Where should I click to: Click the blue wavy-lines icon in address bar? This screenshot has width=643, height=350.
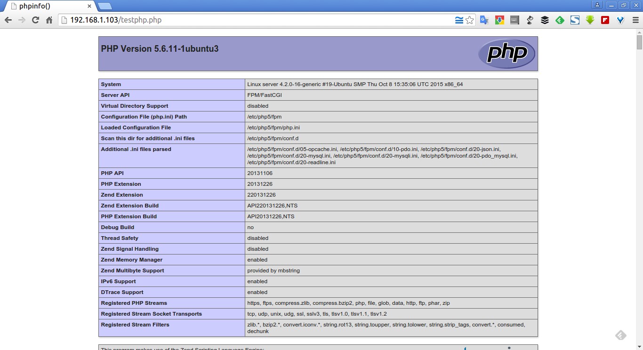[459, 20]
